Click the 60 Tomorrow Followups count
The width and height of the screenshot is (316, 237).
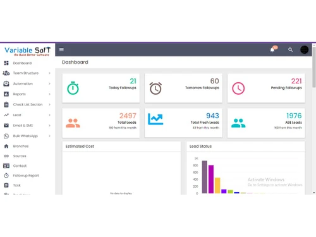click(215, 81)
